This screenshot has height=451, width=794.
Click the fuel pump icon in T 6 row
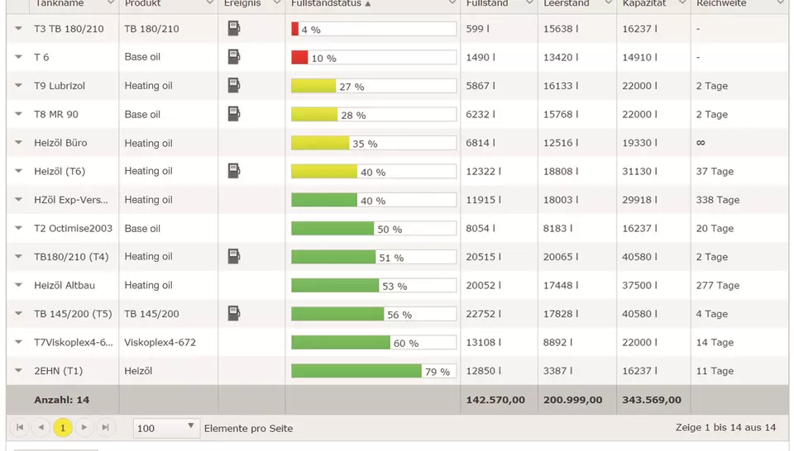pos(234,57)
